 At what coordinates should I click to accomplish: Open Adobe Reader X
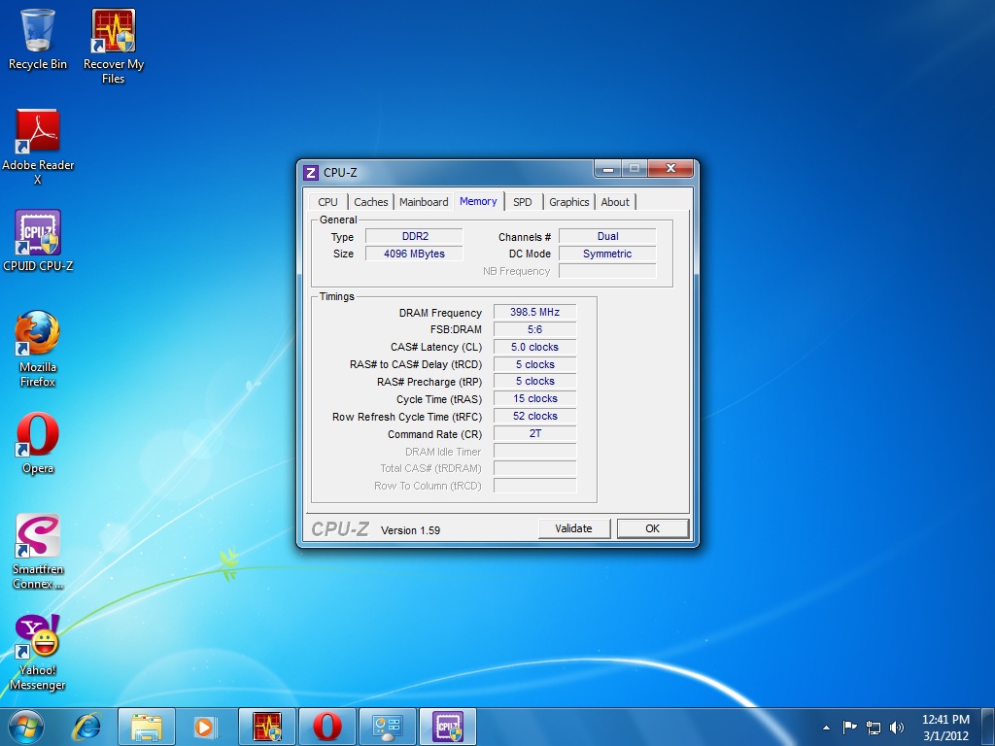(39, 133)
